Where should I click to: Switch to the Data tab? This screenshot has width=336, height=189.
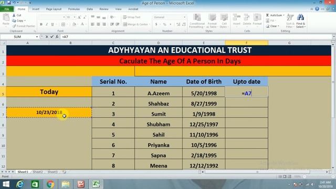[90, 9]
